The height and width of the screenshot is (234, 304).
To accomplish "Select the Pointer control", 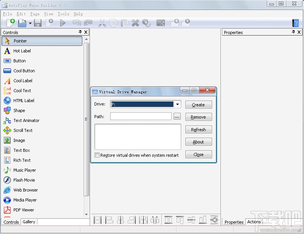I will click(x=42, y=41).
